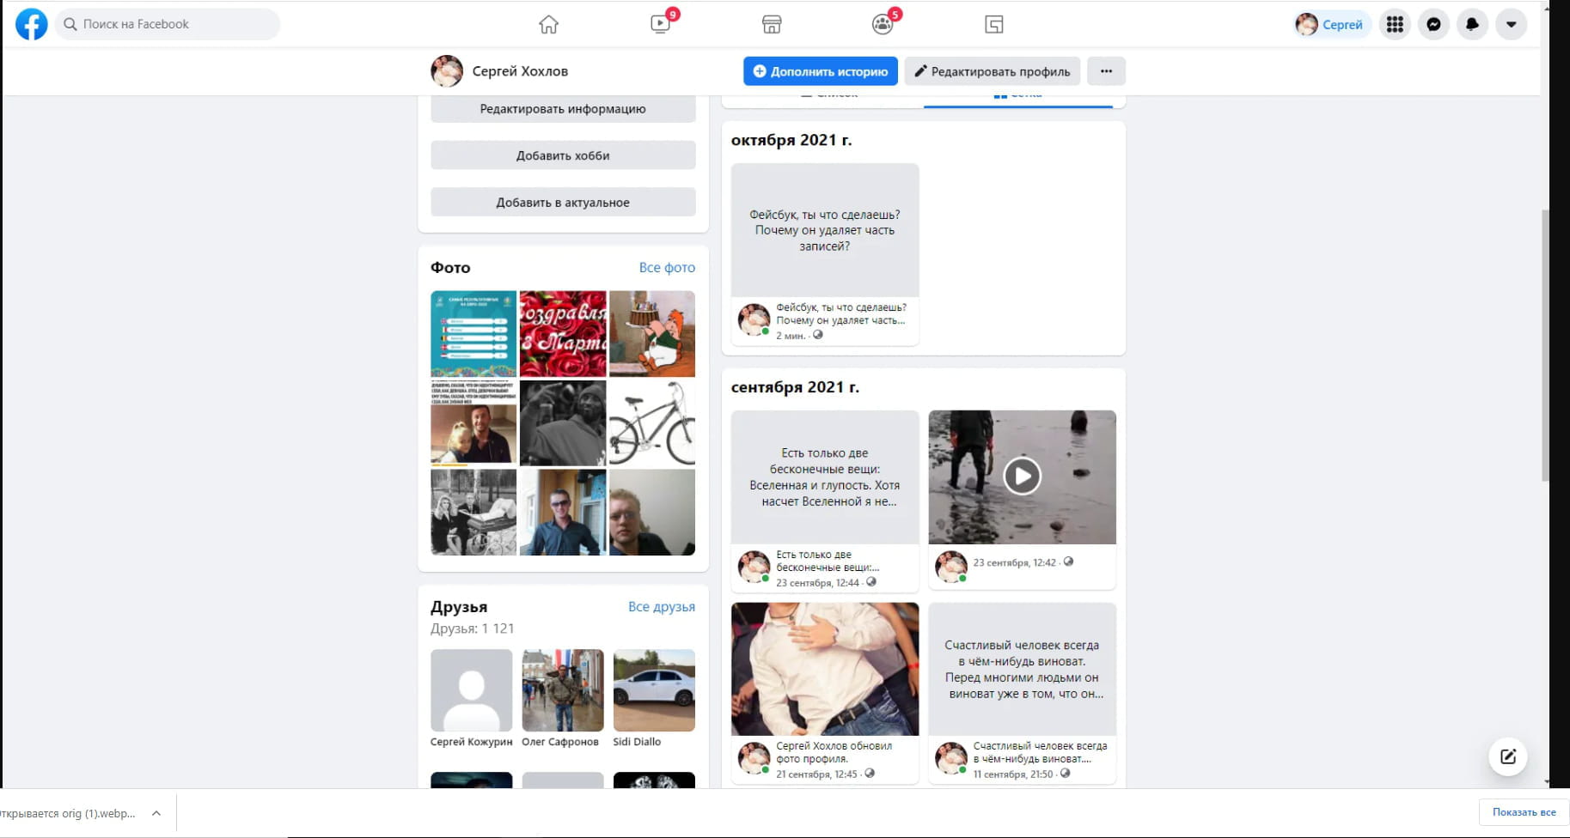Viewport: 1570px width, 838px height.
Task: Open the Watch video icon
Action: 660,24
